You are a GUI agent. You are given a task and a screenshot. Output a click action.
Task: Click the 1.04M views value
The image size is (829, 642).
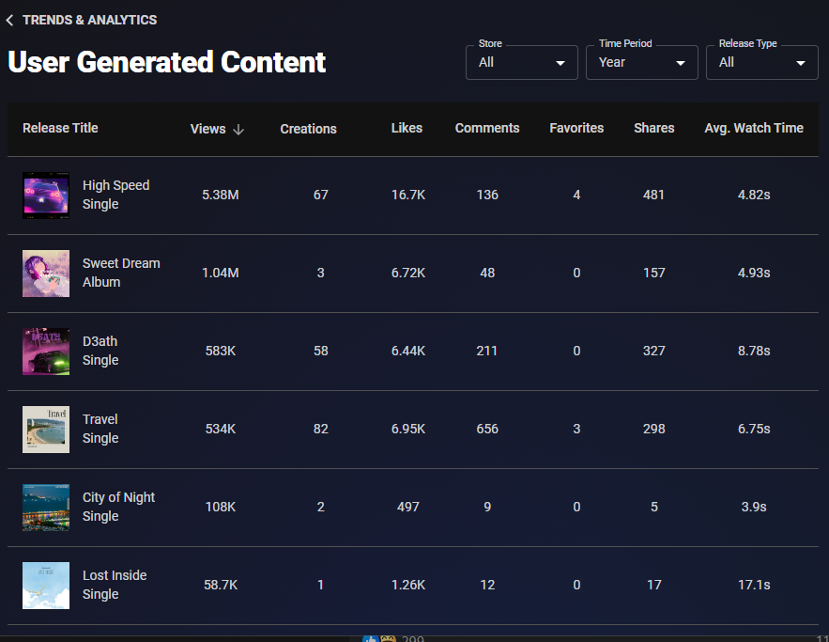[221, 273]
